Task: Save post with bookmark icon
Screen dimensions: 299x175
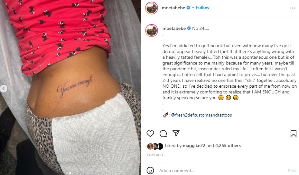Action: (x=293, y=134)
